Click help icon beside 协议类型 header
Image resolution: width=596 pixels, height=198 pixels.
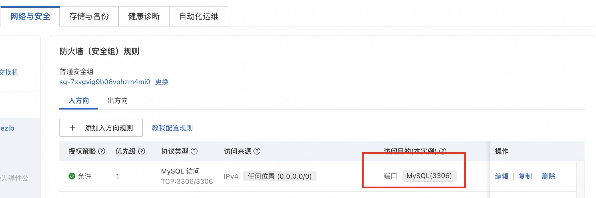(x=194, y=151)
